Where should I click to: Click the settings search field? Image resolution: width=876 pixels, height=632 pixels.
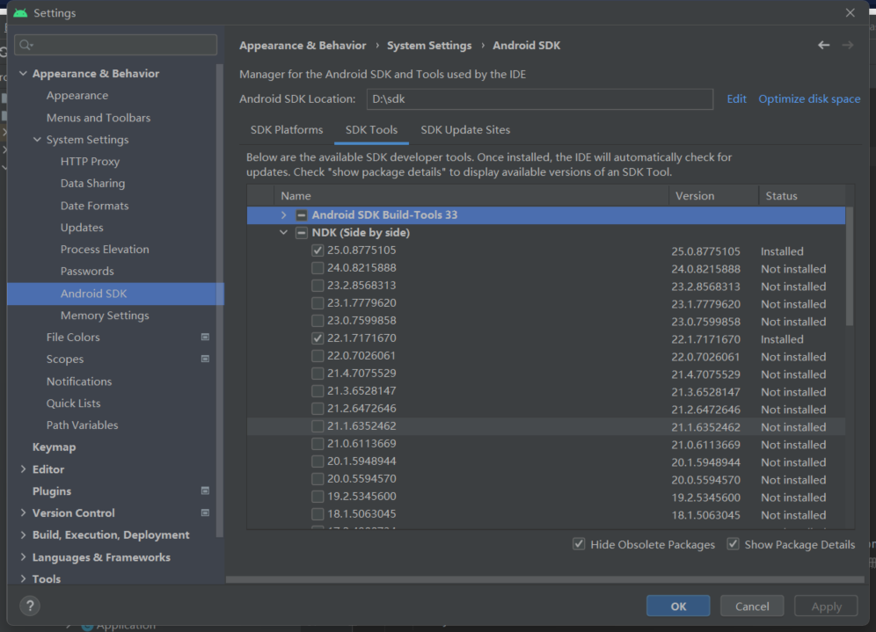click(x=115, y=45)
